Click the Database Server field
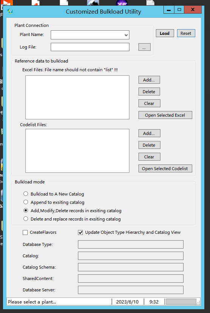 tap(131, 290)
